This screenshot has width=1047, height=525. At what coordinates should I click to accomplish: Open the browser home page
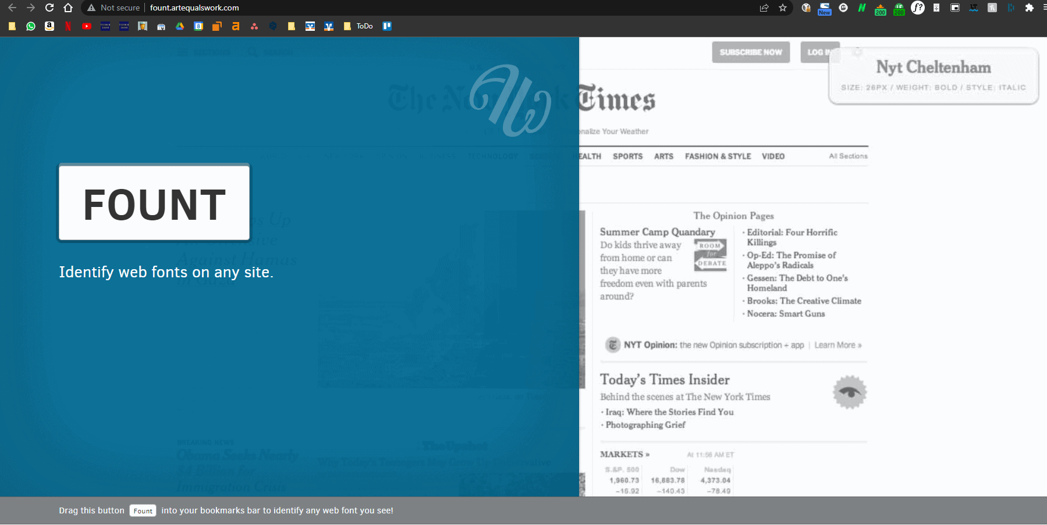tap(68, 8)
